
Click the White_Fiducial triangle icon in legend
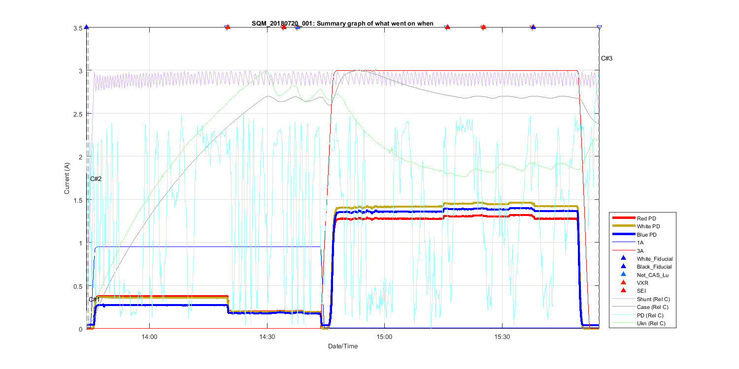623,258
